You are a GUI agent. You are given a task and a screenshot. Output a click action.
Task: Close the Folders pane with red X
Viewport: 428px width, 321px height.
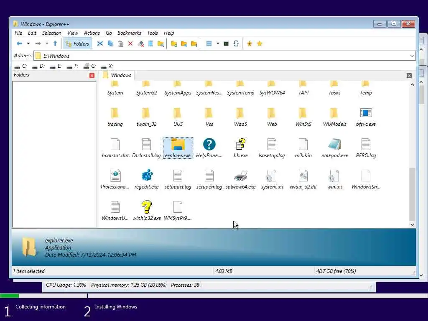[92, 76]
